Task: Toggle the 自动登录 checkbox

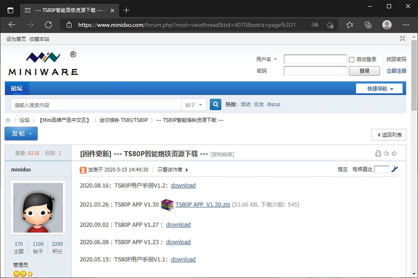Action: point(351,60)
